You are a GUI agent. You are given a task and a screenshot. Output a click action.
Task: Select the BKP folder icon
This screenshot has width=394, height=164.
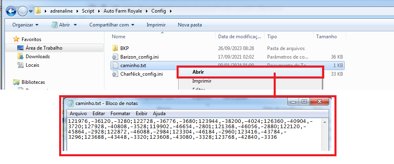pyautogui.click(x=115, y=48)
